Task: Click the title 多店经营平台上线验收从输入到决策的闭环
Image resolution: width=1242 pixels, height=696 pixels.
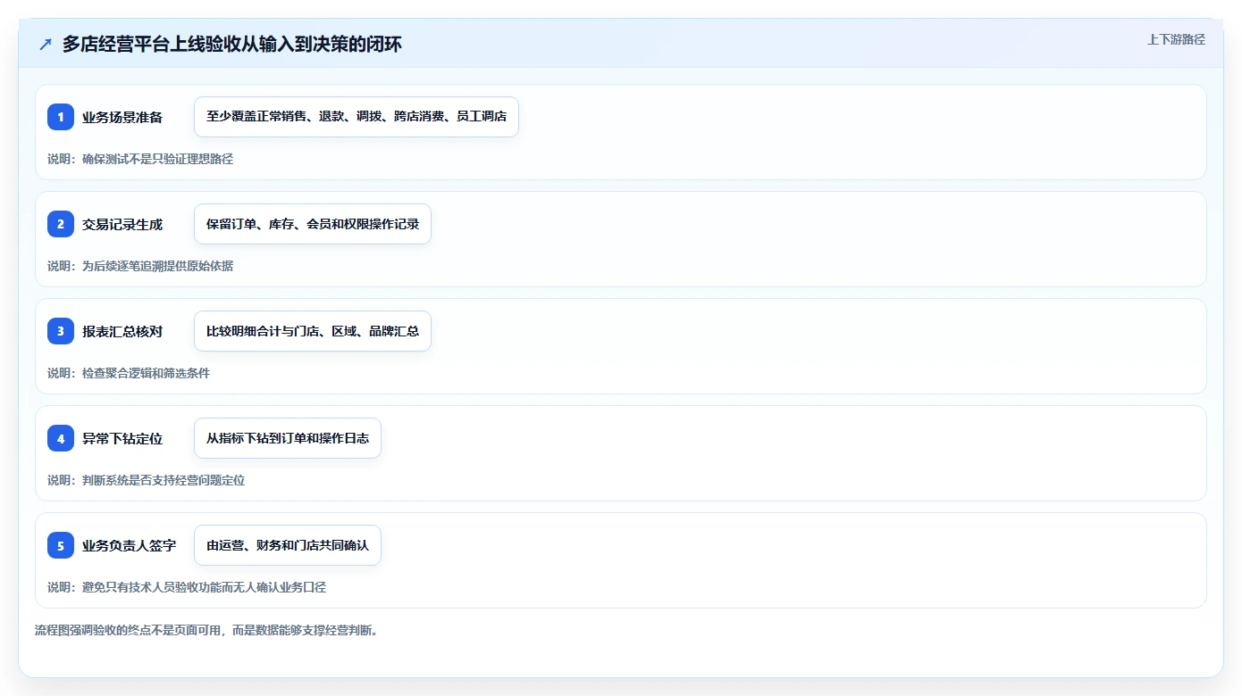Action: pyautogui.click(x=232, y=45)
